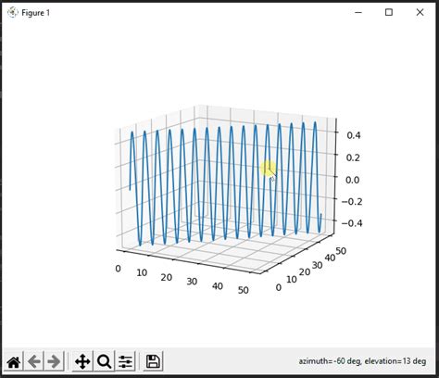Maximize the Figure 1 window
This screenshot has width=439, height=378.
coord(389,13)
